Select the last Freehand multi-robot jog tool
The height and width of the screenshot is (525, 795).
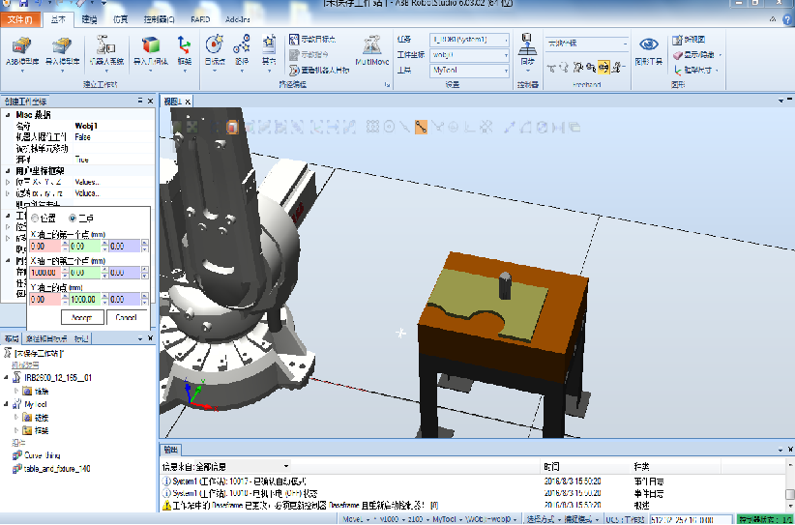click(616, 68)
